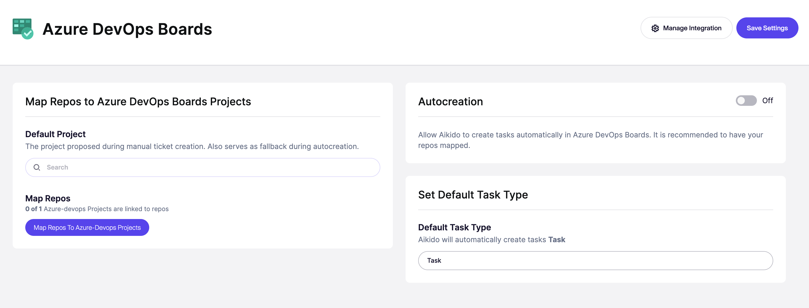Save Settings for the integration
The width and height of the screenshot is (809, 308).
point(767,28)
